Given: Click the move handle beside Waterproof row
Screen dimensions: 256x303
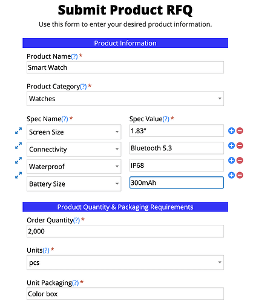Looking at the screenshot, I should [18, 161].
